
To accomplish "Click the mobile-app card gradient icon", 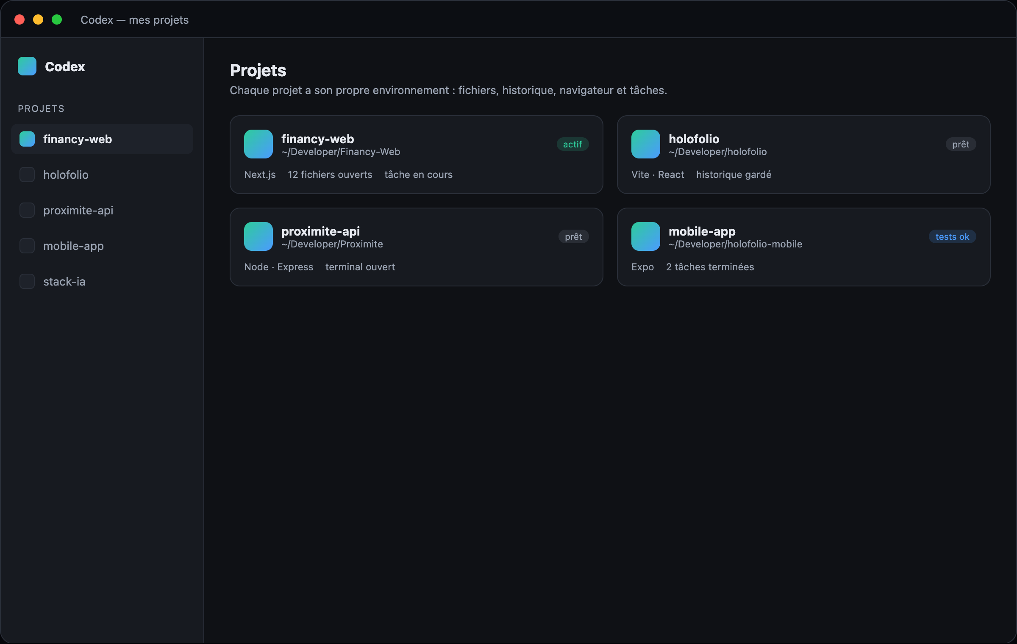I will point(646,236).
